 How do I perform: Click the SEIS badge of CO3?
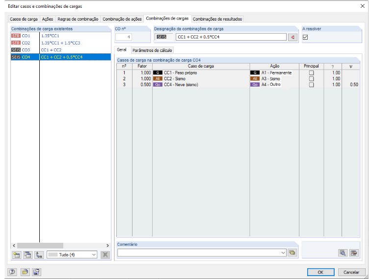16,50
